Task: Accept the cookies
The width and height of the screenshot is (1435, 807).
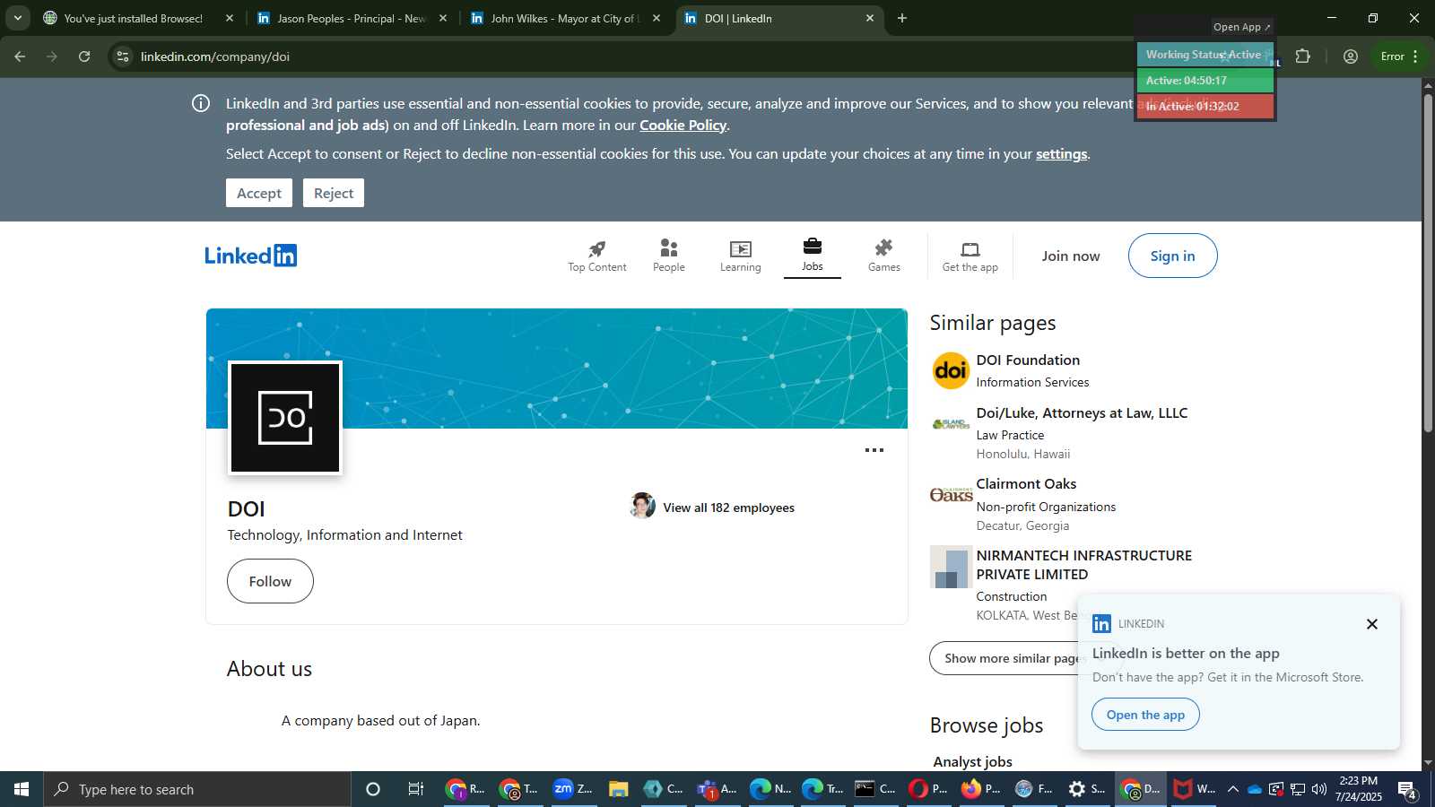Action: [259, 193]
